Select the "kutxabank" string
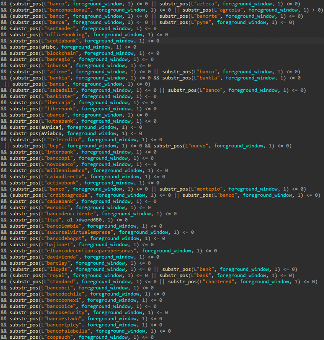 pos(60,121)
